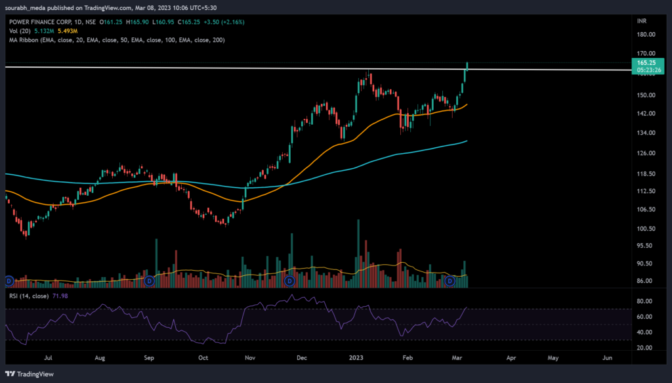Click the dividend marker near September
This screenshot has height=383, width=672.
pos(150,281)
